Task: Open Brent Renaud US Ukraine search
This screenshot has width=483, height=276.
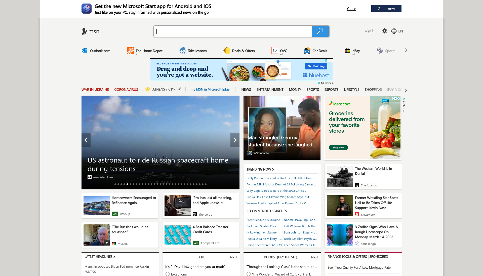Action: (263, 220)
